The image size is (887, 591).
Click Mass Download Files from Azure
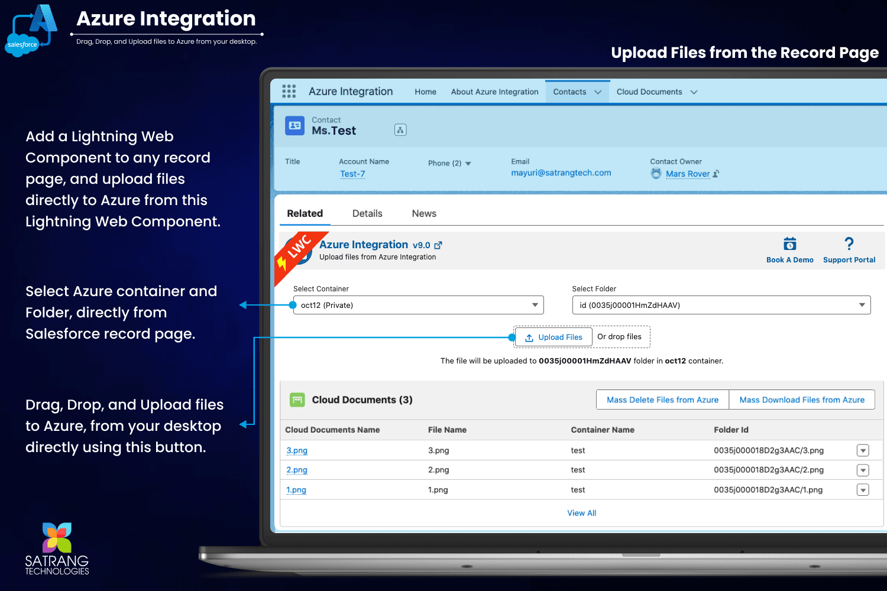(802, 400)
